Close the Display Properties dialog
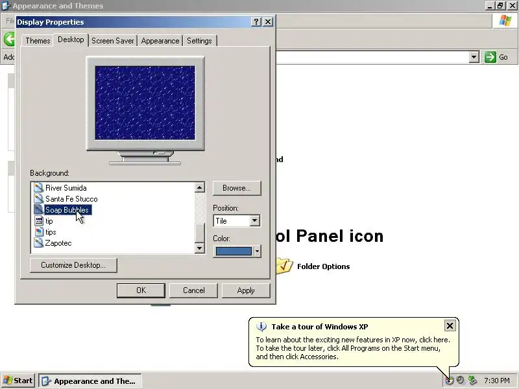Image resolution: width=519 pixels, height=389 pixels. (x=268, y=22)
